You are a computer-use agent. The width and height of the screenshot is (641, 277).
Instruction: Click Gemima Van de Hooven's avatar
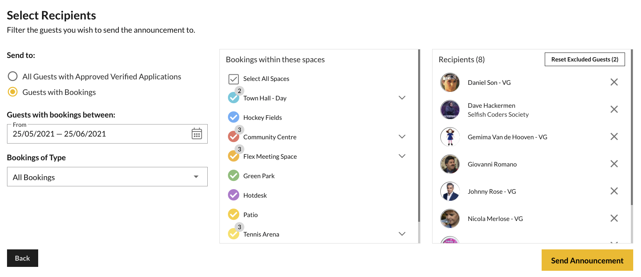(x=450, y=137)
